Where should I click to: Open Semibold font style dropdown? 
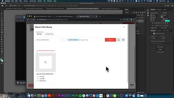166,13
